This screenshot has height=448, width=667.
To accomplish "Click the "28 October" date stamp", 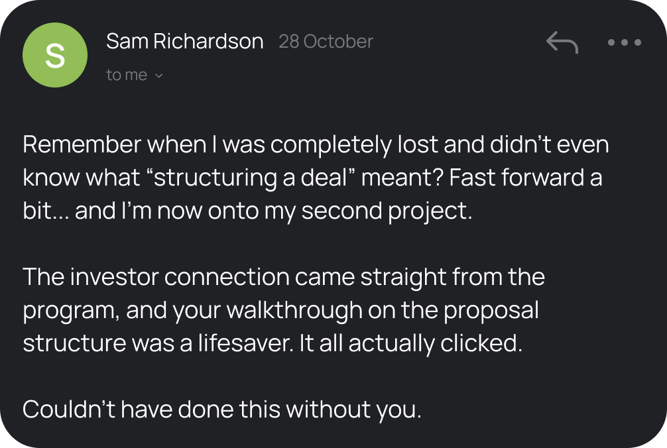I will click(x=326, y=42).
